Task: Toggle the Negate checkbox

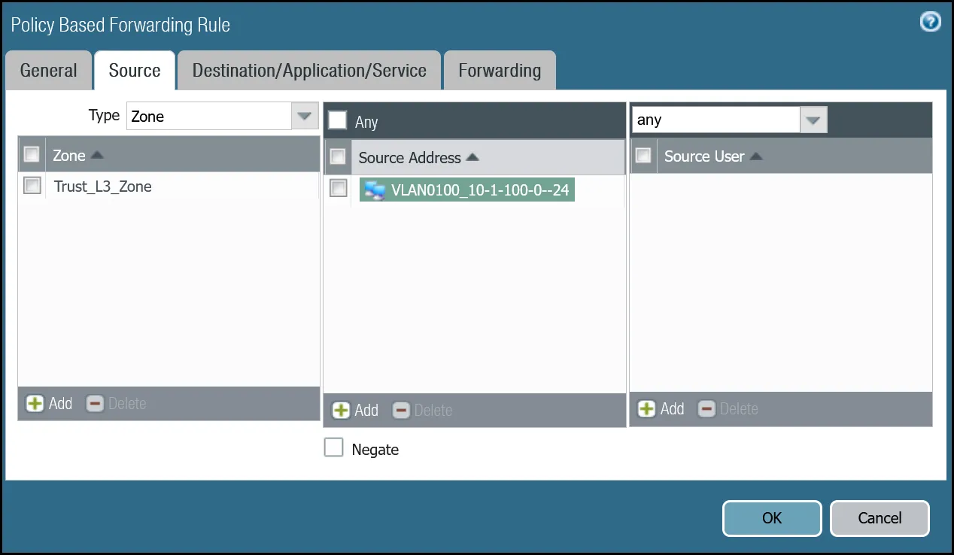Action: tap(334, 447)
